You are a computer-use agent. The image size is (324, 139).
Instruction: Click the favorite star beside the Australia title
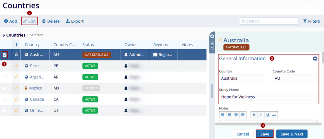[x=220, y=40]
